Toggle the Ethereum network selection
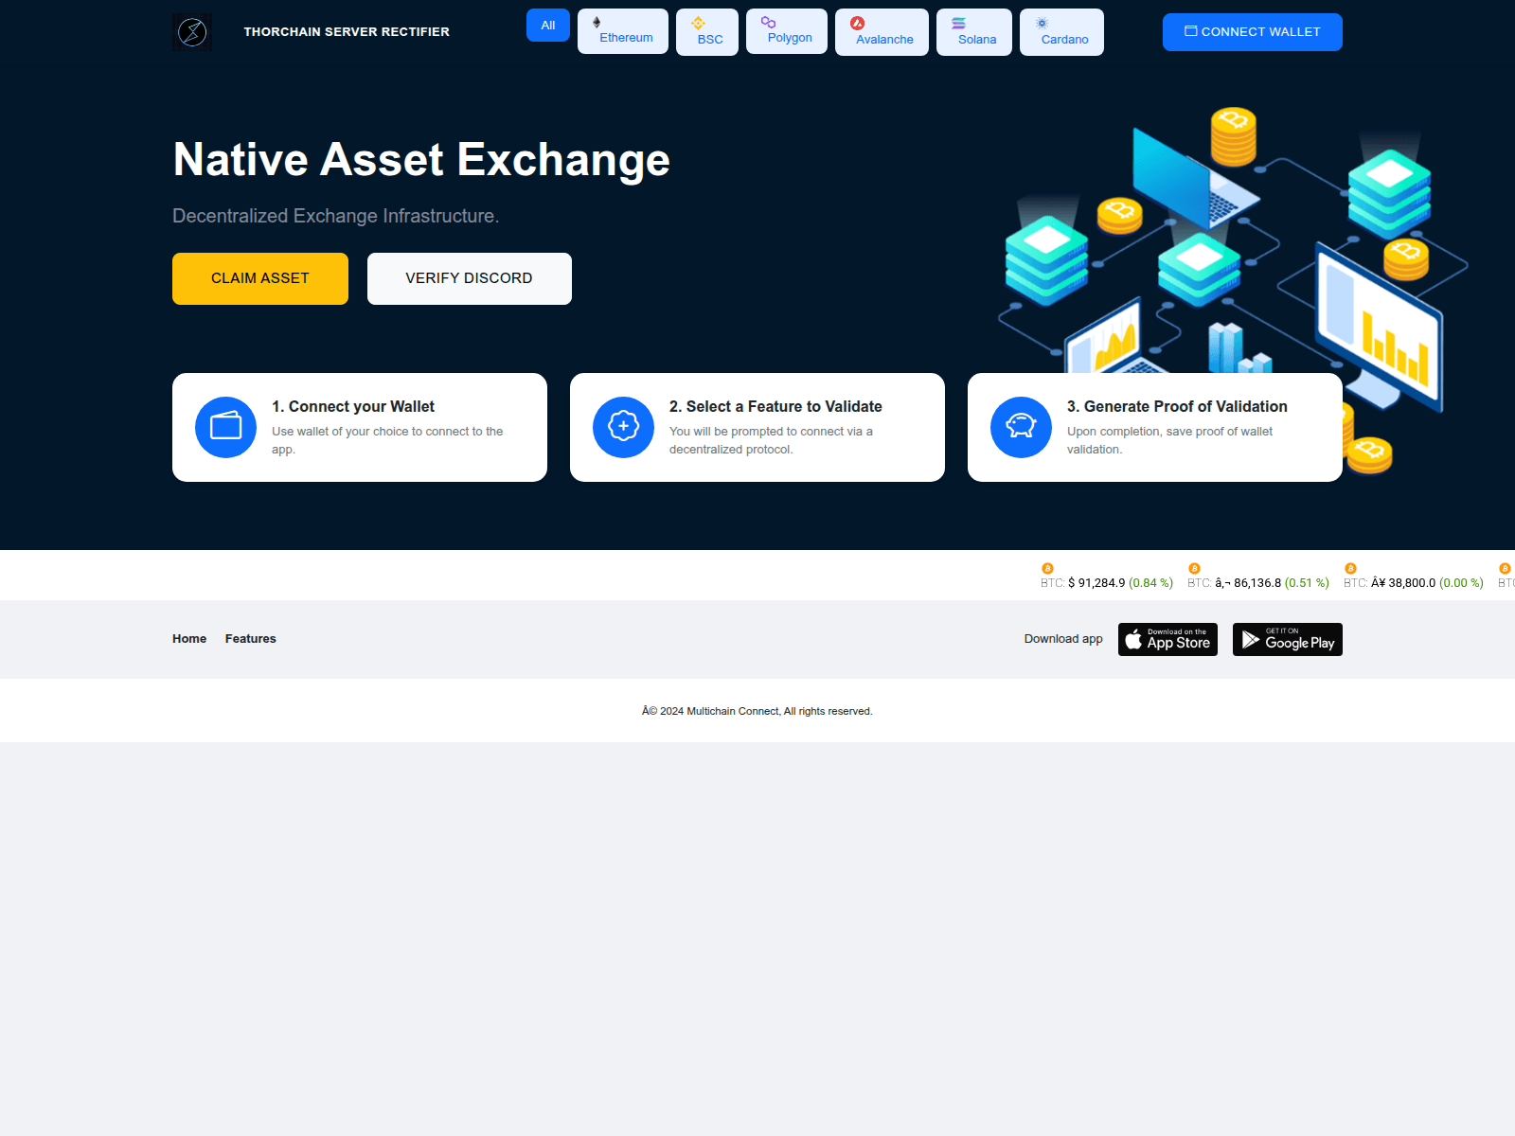The height and width of the screenshot is (1136, 1515). click(622, 31)
